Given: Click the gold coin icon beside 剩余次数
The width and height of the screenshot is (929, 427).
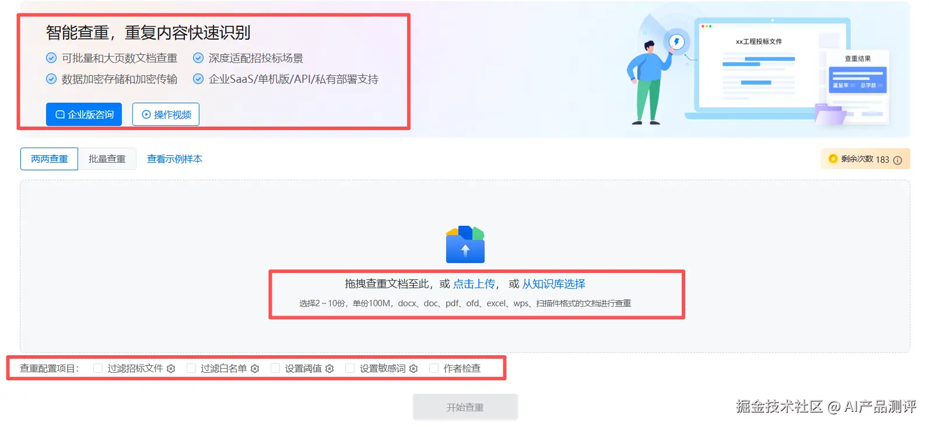Looking at the screenshot, I should point(833,159).
